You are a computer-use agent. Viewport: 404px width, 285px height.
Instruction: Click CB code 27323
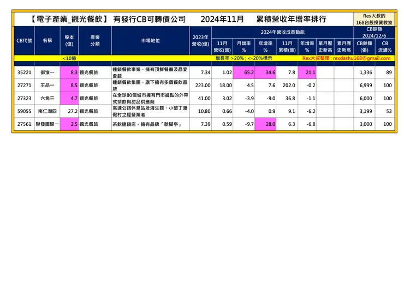click(24, 98)
